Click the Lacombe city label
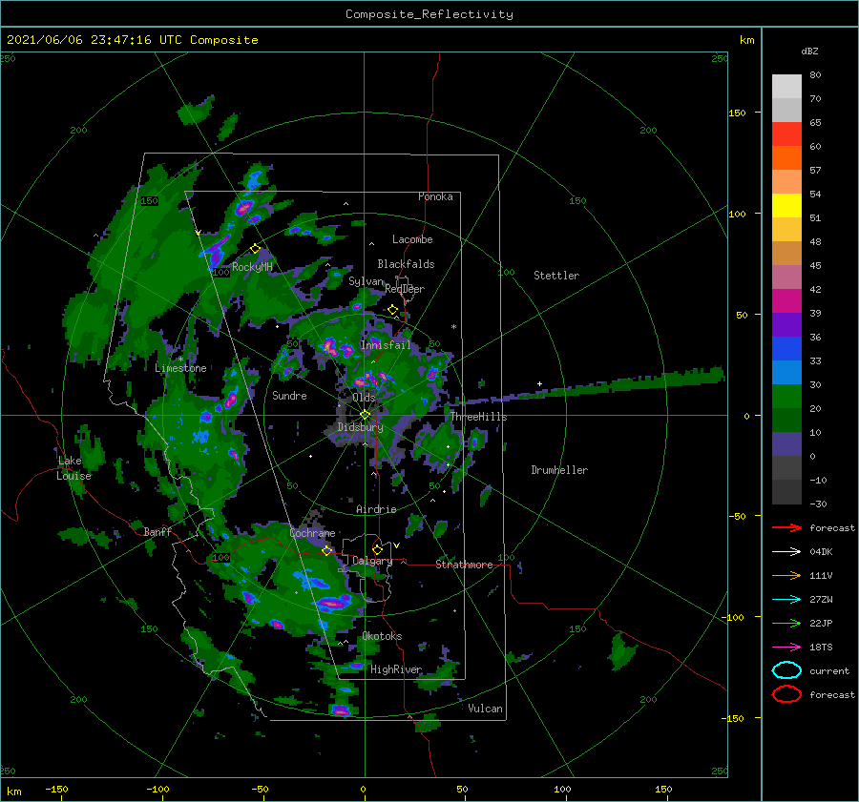Image resolution: width=859 pixels, height=802 pixels. pyautogui.click(x=412, y=239)
